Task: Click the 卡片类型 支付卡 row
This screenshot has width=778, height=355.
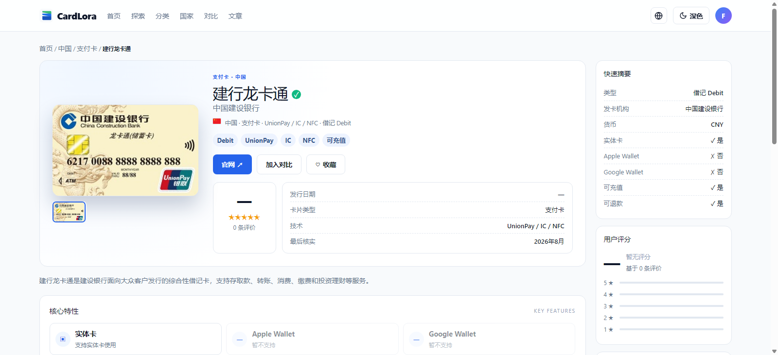Action: pos(427,210)
